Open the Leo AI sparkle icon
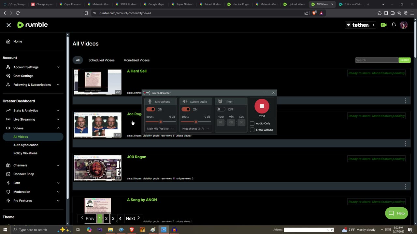The height and width of the screenshot is (234, 417). coord(399,13)
